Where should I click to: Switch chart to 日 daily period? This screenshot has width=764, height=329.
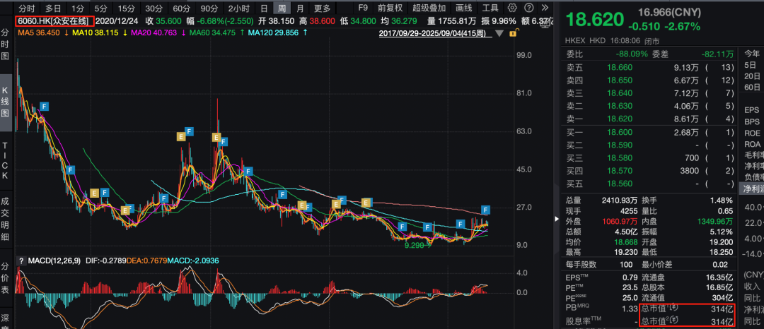[x=264, y=8]
